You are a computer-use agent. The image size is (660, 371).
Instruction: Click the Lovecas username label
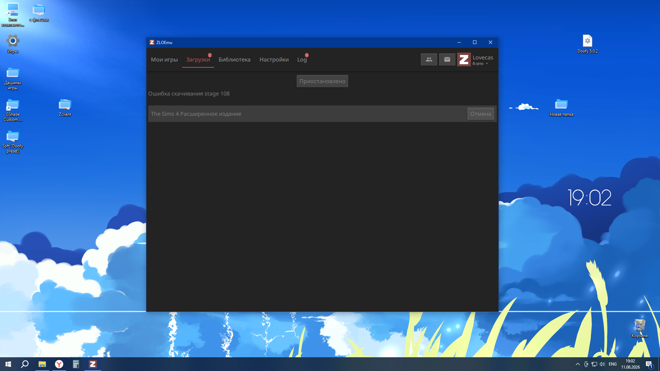[x=483, y=57]
